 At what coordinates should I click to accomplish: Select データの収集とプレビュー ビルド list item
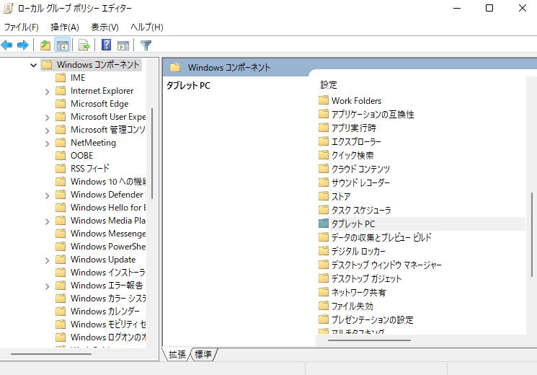coord(381,237)
